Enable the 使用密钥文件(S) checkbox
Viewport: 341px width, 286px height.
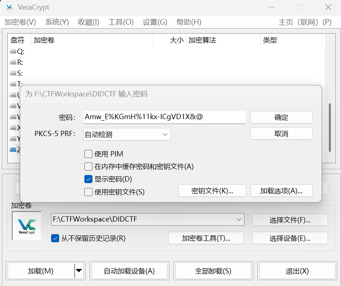coord(88,192)
